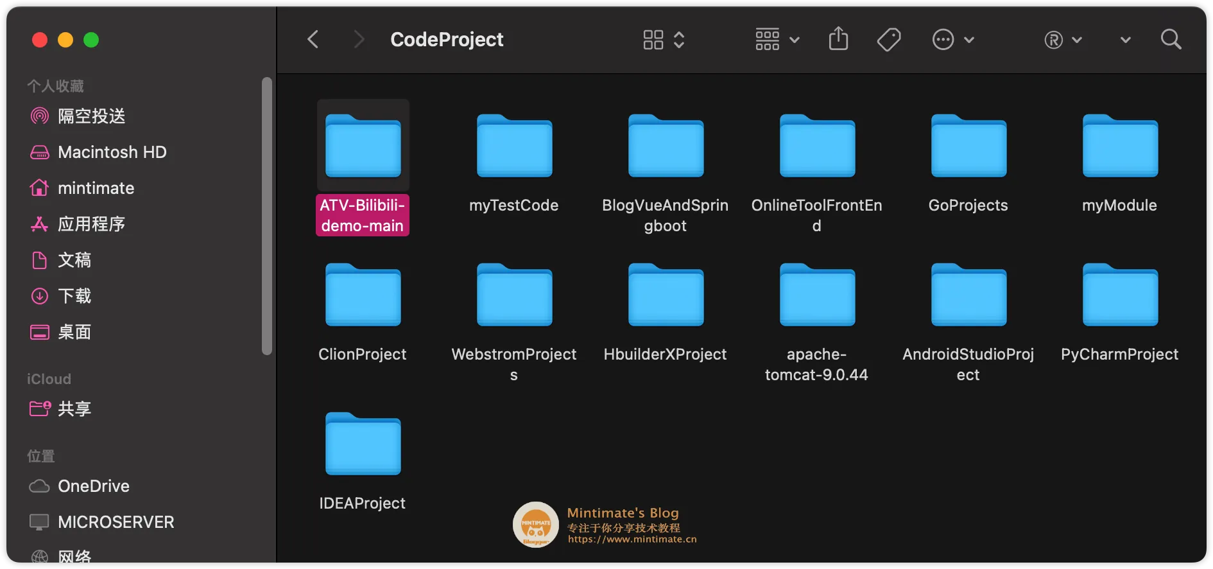1213x569 pixels.
Task: Click the Applications icon in sidebar
Action: click(x=40, y=224)
